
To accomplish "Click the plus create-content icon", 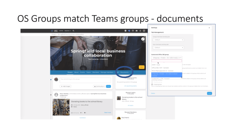I will [x=125, y=31].
